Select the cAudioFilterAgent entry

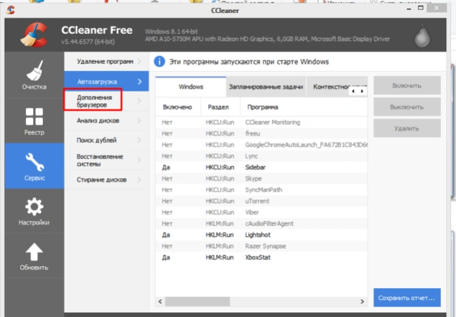262,224
